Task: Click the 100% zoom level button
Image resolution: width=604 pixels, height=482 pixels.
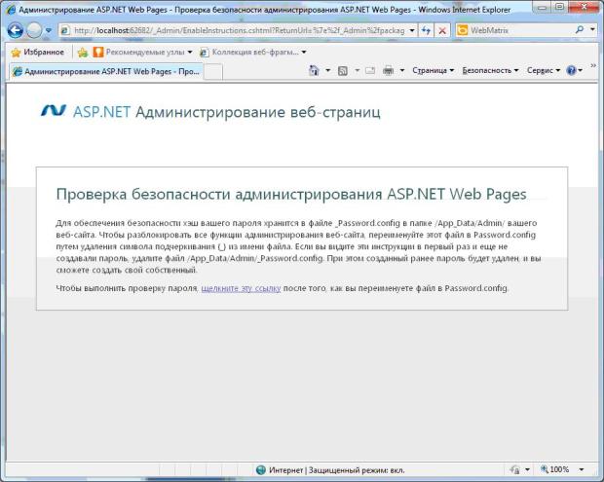Action: click(x=555, y=469)
